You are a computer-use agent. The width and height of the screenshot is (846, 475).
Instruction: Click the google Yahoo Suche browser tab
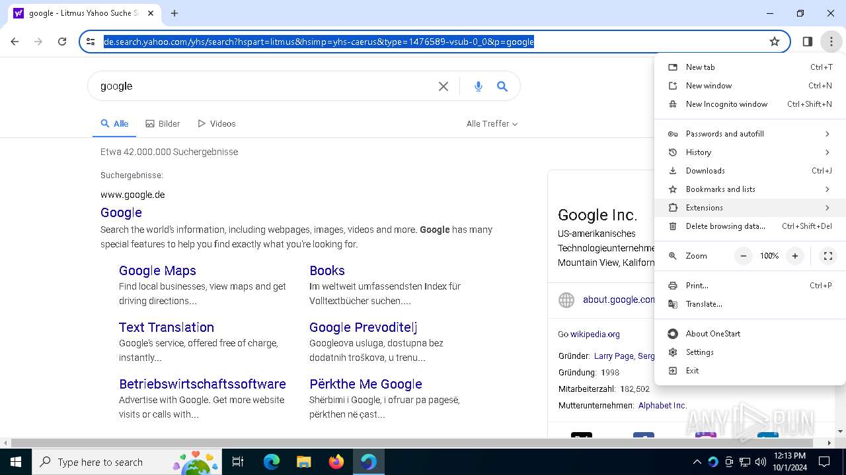click(85, 13)
